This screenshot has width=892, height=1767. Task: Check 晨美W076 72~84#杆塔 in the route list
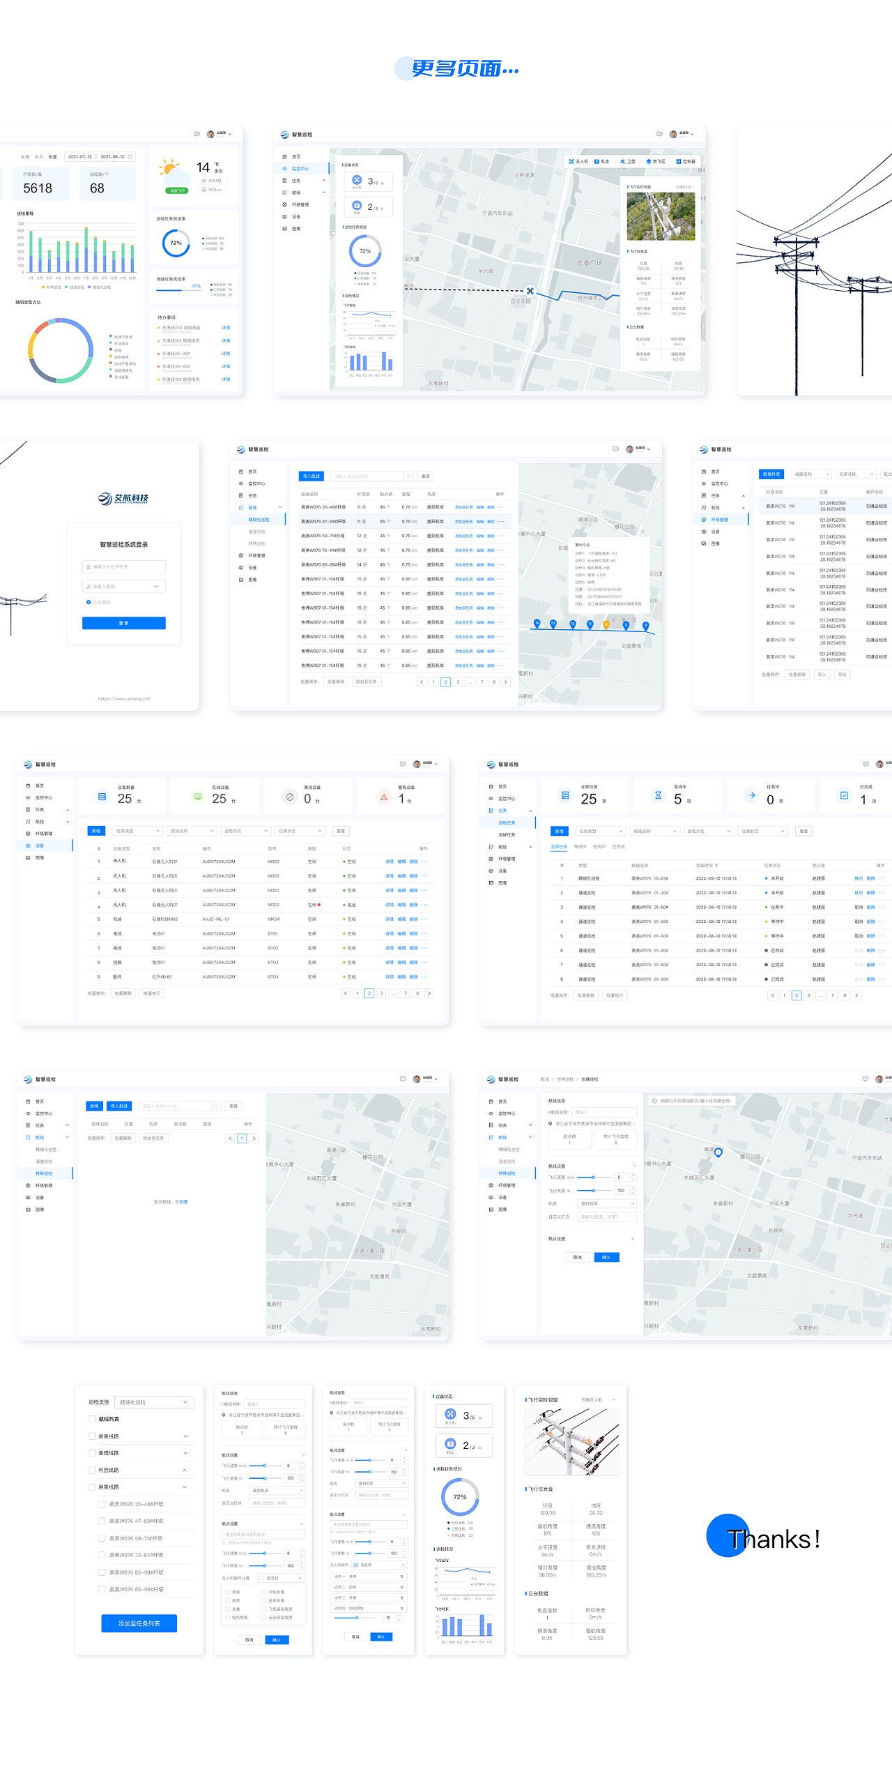click(102, 1555)
